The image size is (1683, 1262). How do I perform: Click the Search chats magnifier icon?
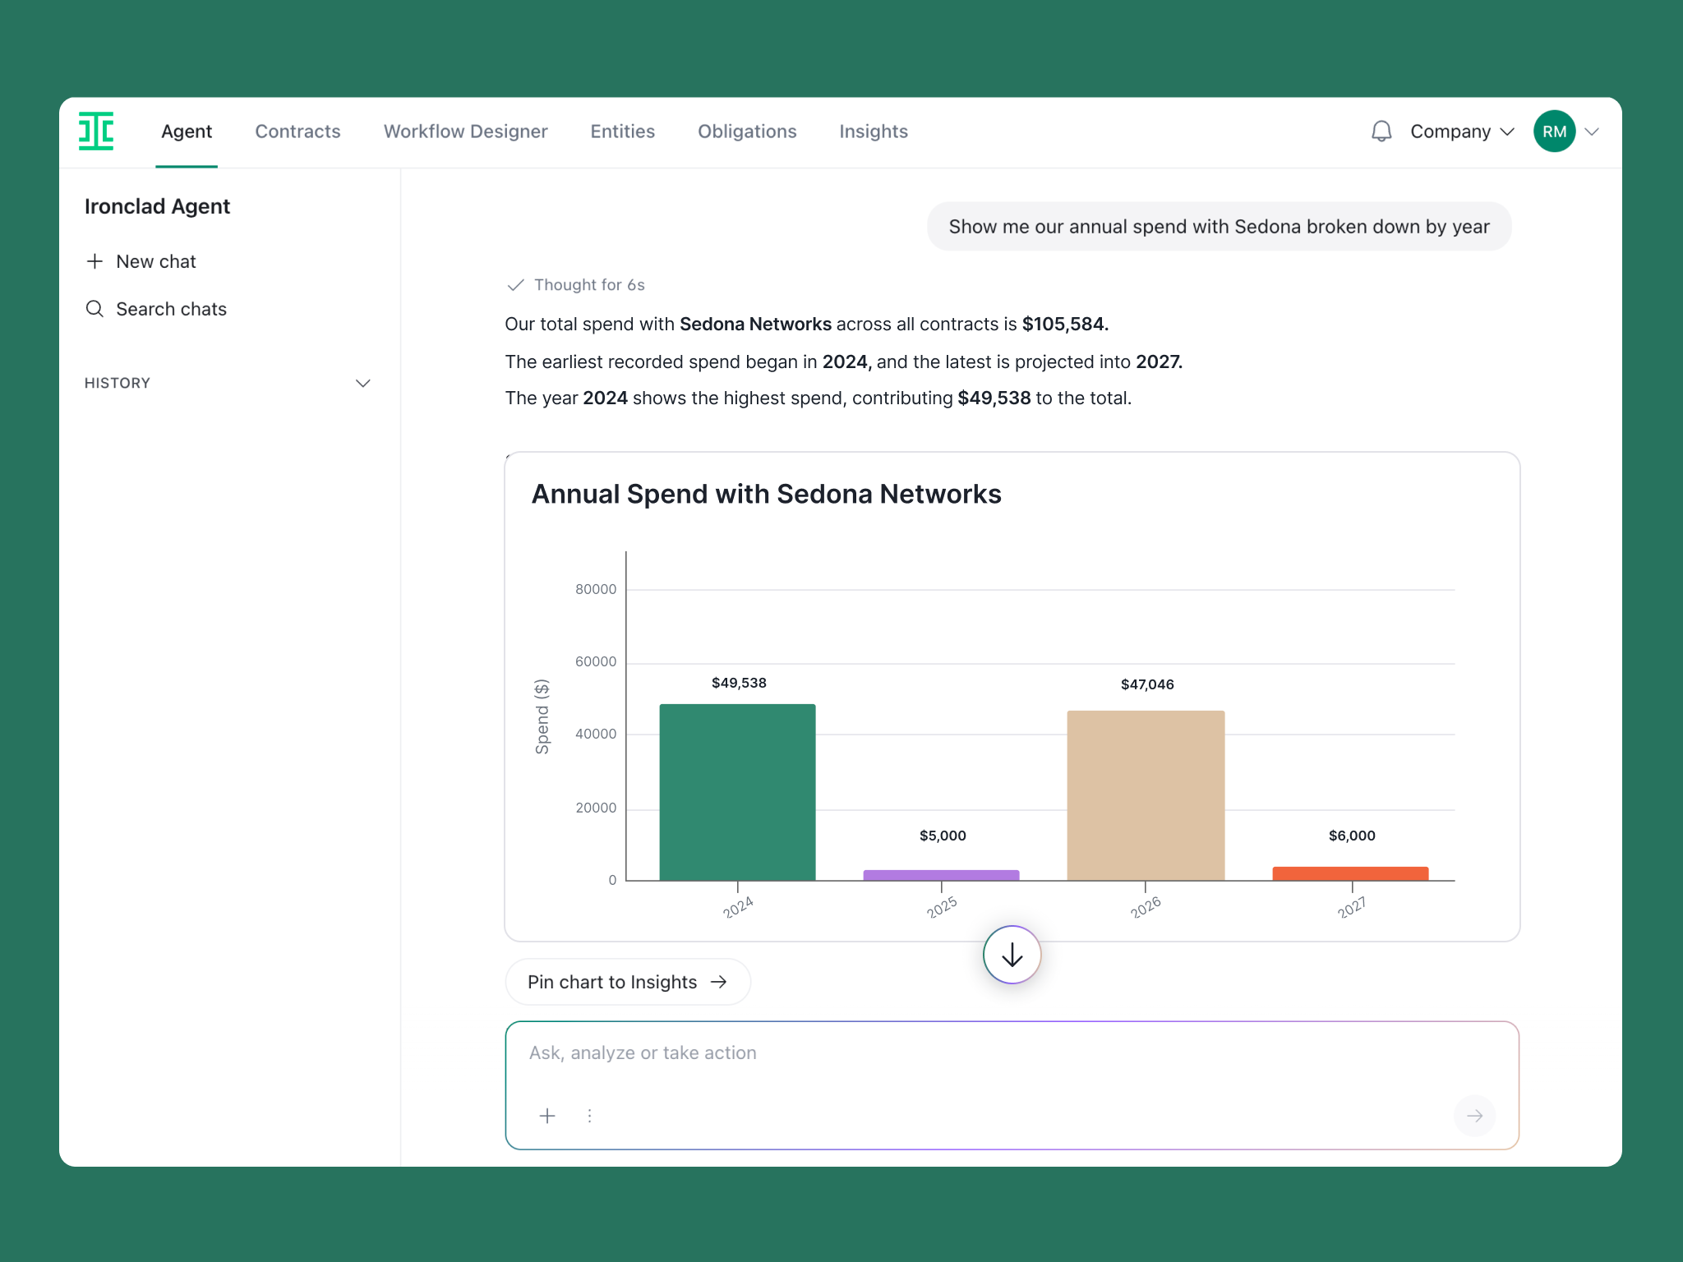pos(95,309)
